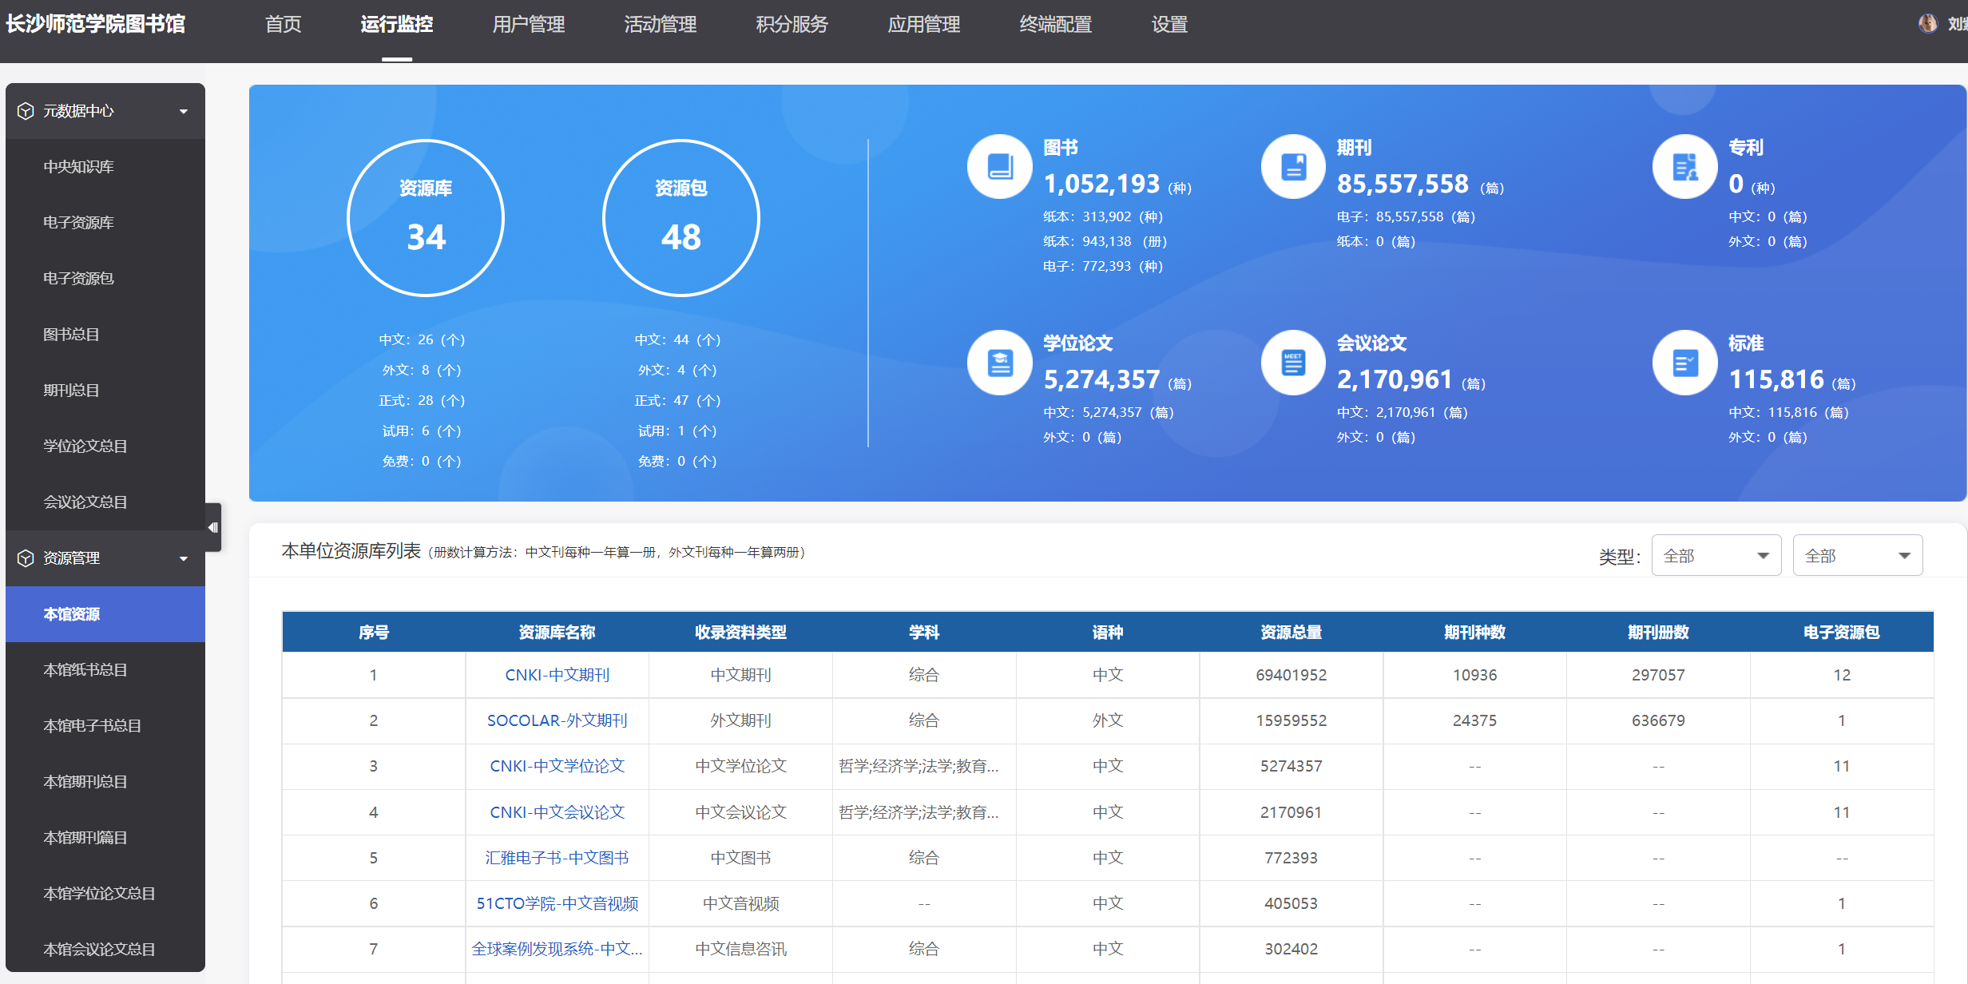Open the first 类型 全部 dropdown
1968x984 pixels.
pos(1716,556)
